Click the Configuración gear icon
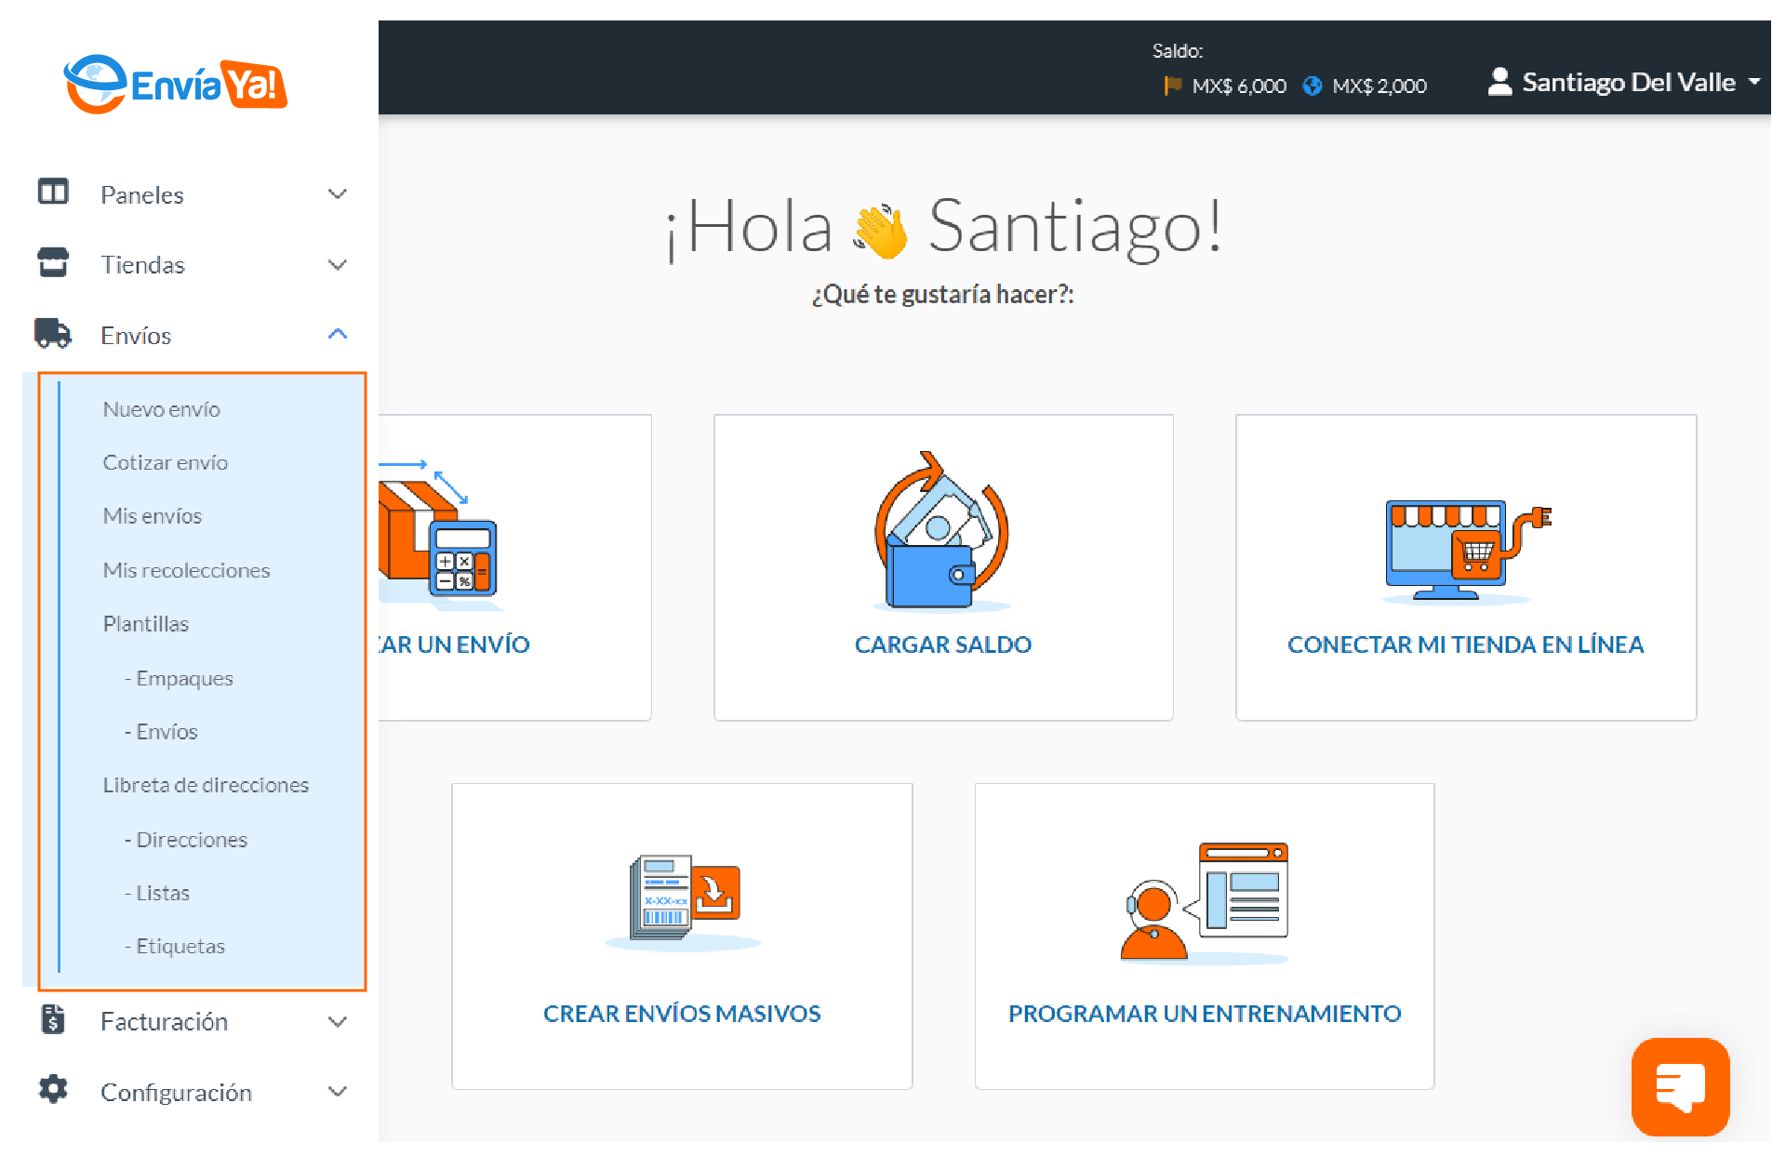The image size is (1786, 1156). click(x=53, y=1089)
